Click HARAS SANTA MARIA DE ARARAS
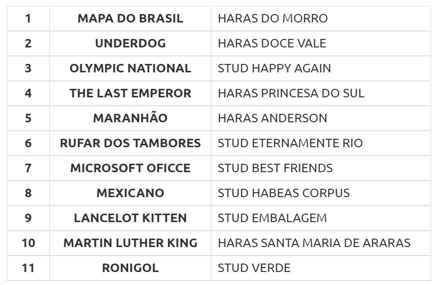 (x=314, y=243)
